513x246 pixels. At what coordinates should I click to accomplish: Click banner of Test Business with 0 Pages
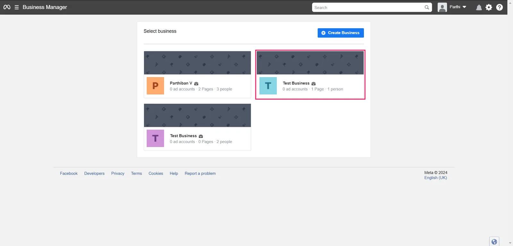point(197,115)
